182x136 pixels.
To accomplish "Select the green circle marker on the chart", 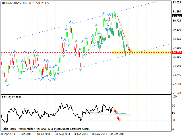I will tap(98, 42).
